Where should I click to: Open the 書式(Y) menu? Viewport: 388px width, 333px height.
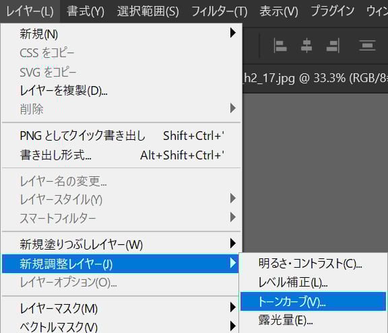coord(86,11)
